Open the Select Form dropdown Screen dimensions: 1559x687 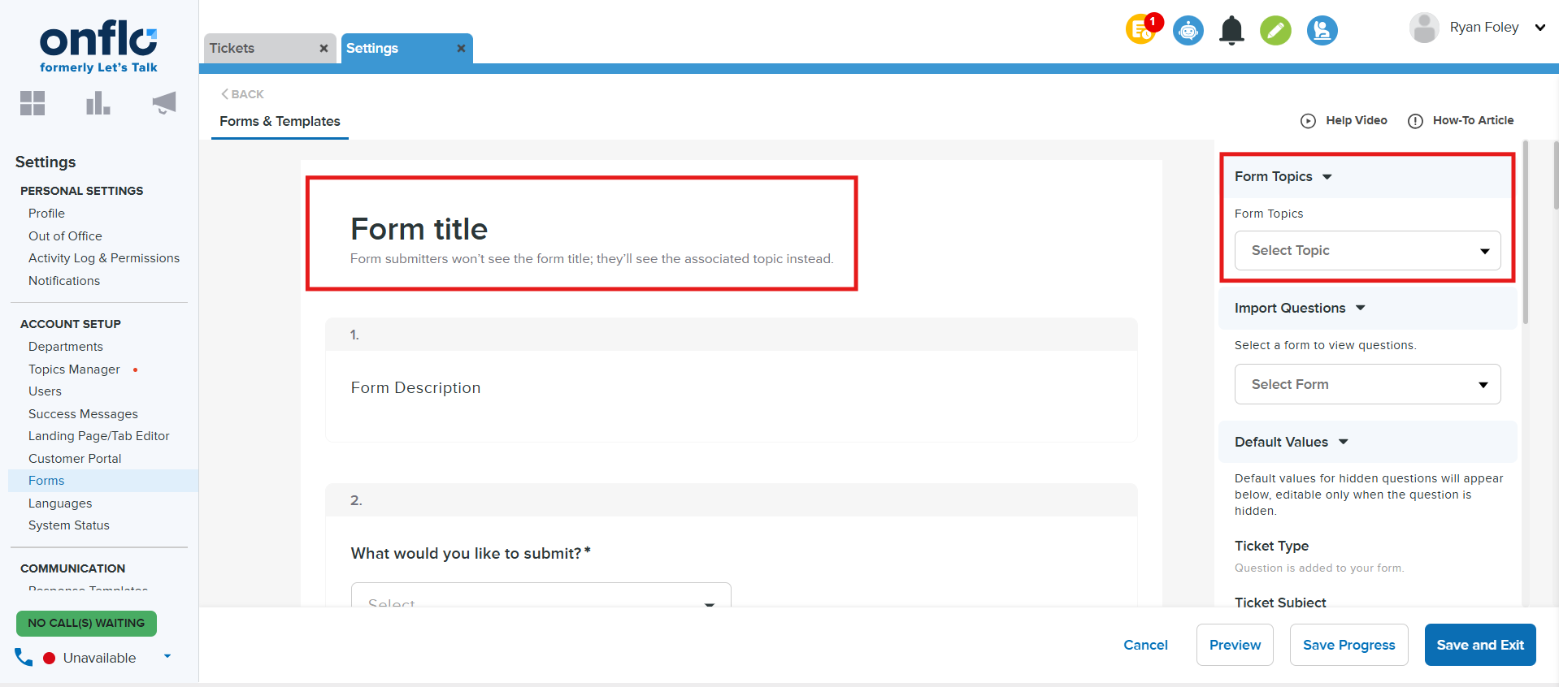1367,385
